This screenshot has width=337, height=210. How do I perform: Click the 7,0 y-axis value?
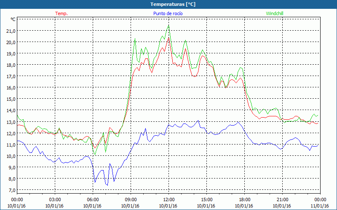pos(12,190)
